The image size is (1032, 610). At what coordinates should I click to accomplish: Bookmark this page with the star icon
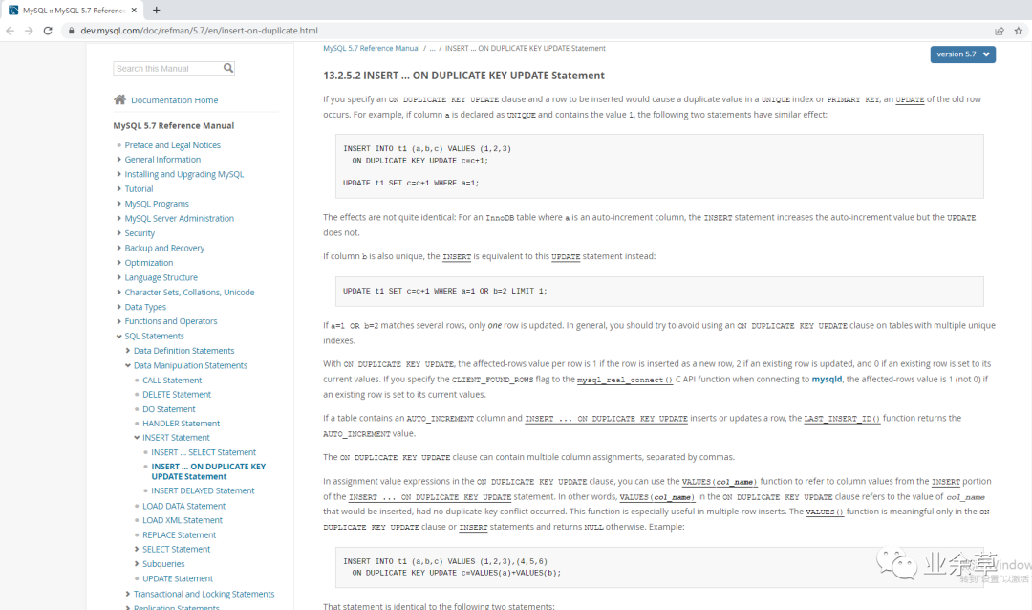pyautogui.click(x=1019, y=31)
